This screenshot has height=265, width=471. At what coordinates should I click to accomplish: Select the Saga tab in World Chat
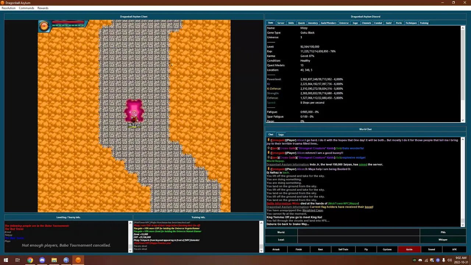281,134
